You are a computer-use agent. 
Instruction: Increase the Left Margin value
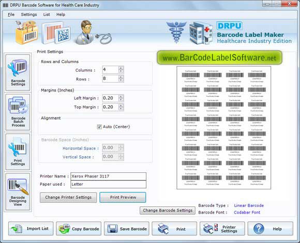click(121, 96)
